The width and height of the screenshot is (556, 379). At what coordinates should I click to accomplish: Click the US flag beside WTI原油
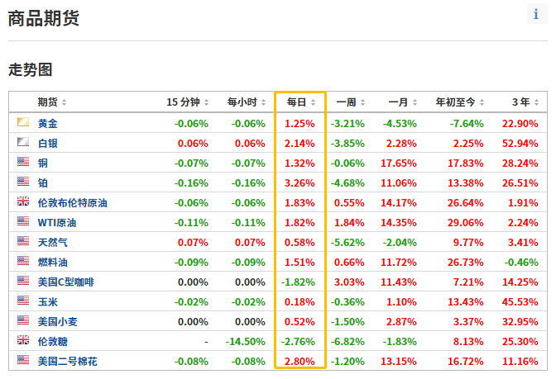pyautogui.click(x=23, y=222)
